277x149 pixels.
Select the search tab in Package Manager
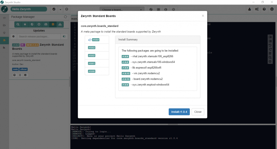click(18, 24)
